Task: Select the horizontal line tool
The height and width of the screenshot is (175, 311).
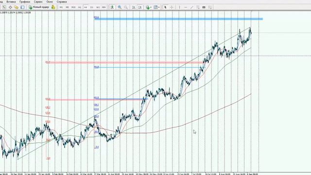Action: pos(186,7)
